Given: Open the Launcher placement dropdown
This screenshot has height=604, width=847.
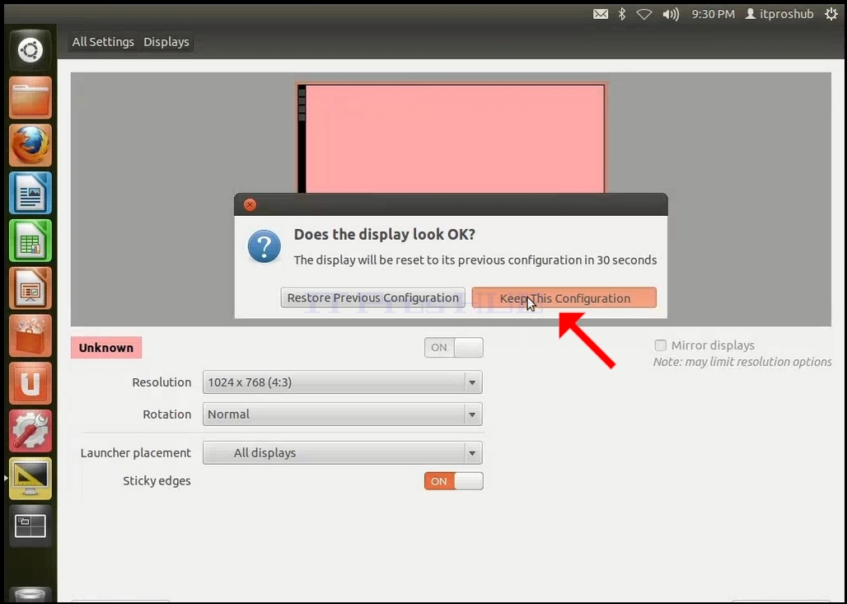Looking at the screenshot, I should click(x=343, y=452).
